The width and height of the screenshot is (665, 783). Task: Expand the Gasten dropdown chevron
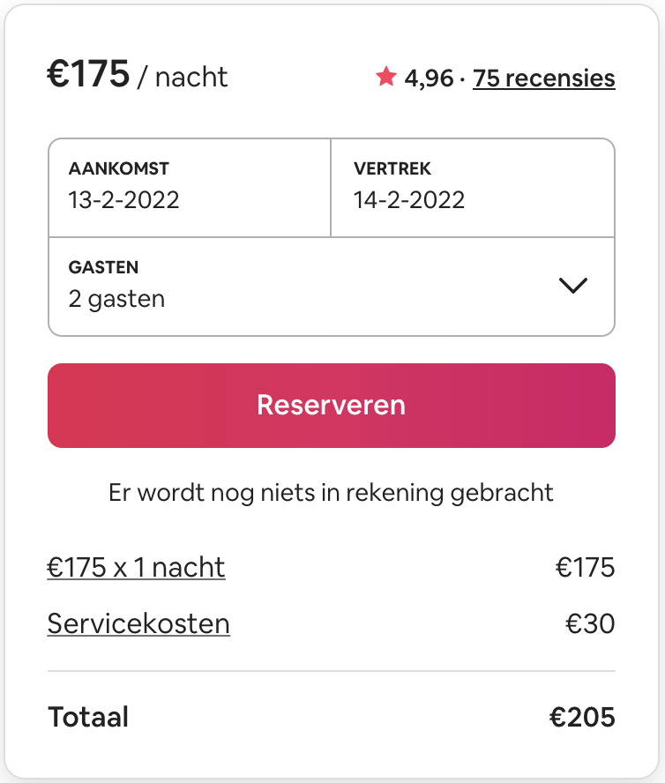(x=573, y=286)
